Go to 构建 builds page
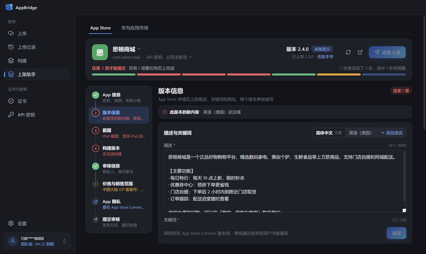This screenshot has width=426, height=254. [37, 61]
